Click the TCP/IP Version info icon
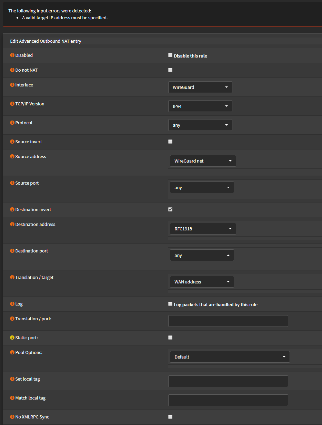The image size is (322, 425). pyautogui.click(x=11, y=104)
